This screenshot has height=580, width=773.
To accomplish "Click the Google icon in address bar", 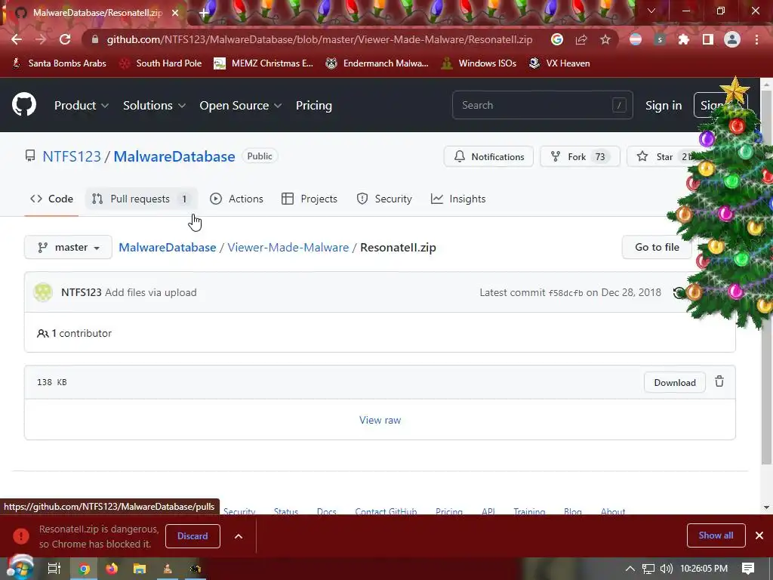I will point(557,39).
